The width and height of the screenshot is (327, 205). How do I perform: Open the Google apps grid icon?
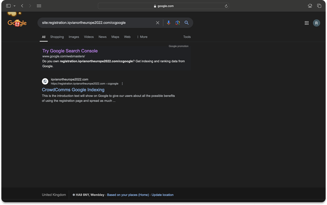306,23
